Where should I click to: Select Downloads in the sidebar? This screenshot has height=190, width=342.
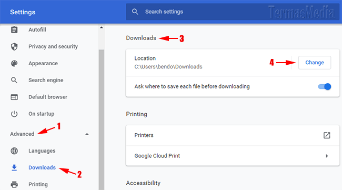[42, 167]
